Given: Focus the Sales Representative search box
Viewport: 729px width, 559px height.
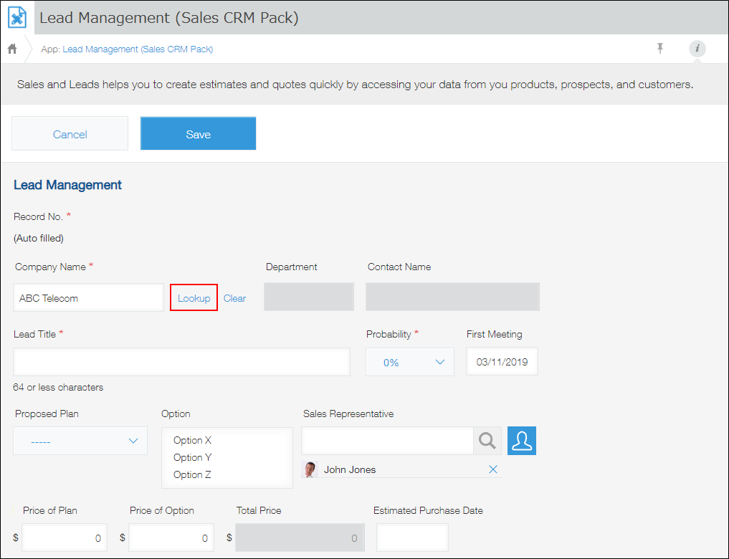Looking at the screenshot, I should (x=387, y=441).
